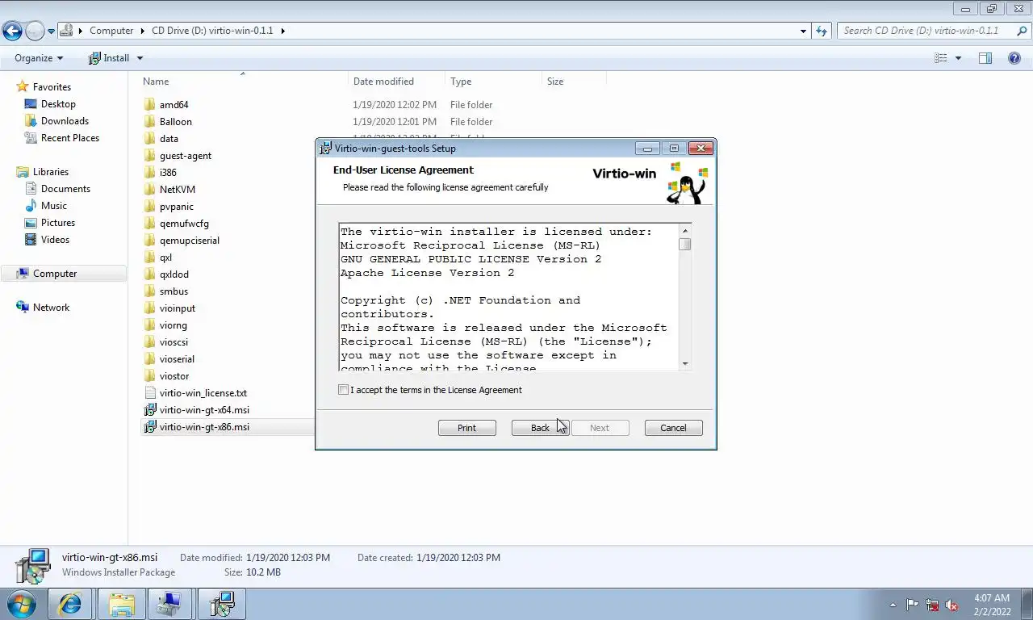
Task: Open Documents library
Action: coord(65,189)
